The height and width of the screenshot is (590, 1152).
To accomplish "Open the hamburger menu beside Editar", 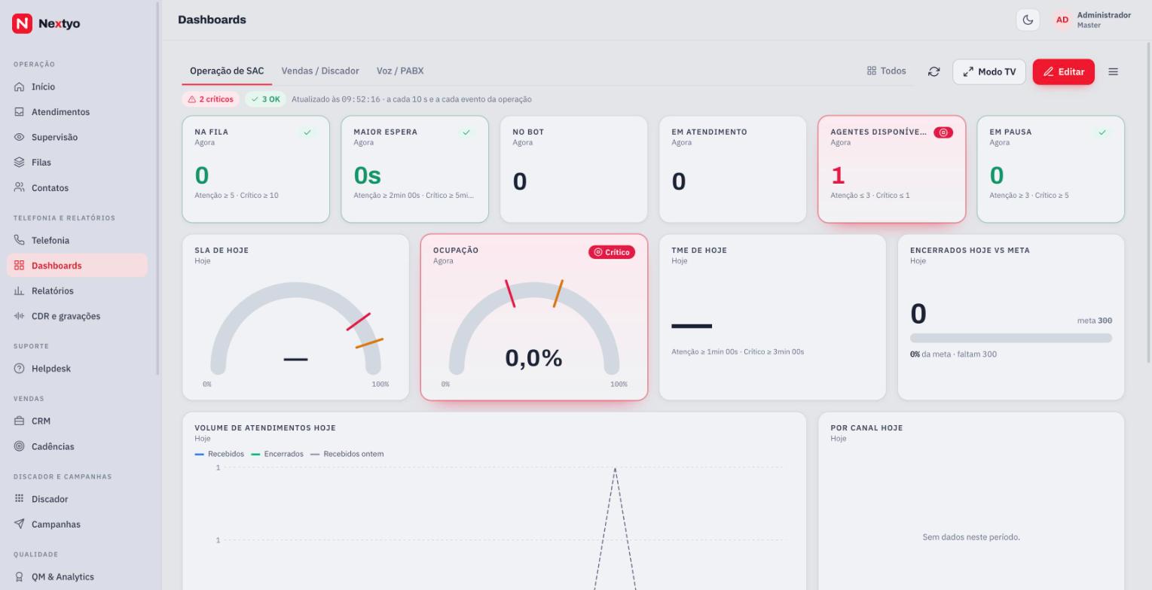I will tap(1113, 71).
